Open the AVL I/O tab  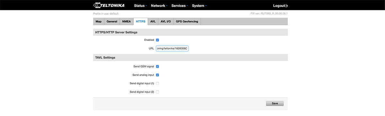(x=166, y=21)
